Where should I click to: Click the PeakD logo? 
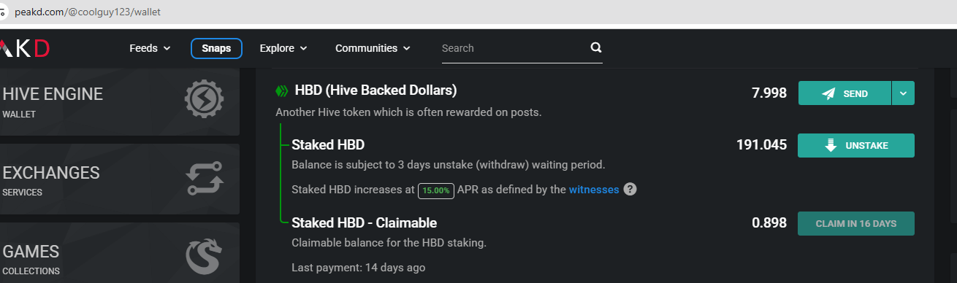[24, 48]
